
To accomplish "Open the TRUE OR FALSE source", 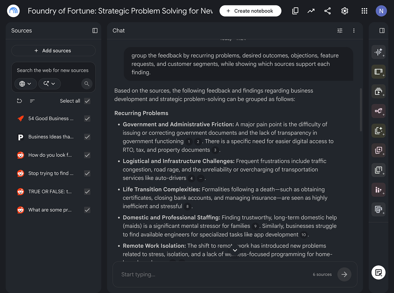I will coord(50,192).
